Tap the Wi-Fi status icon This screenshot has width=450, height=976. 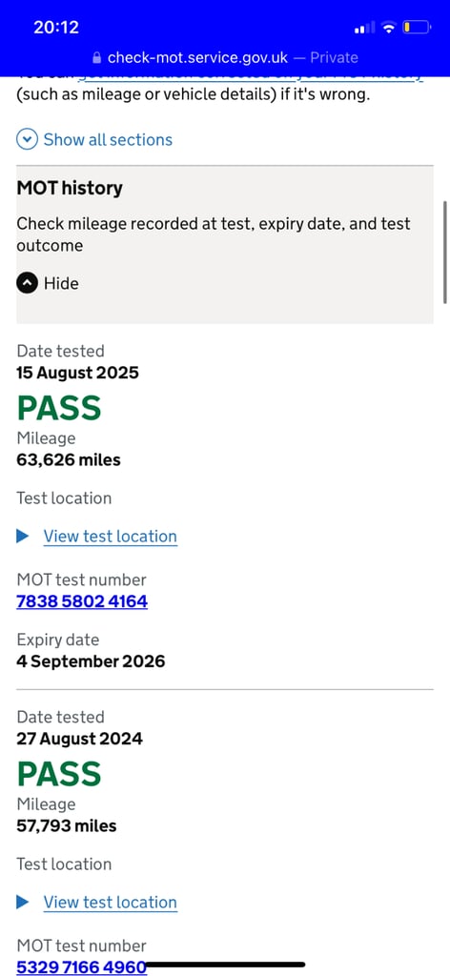(x=389, y=28)
